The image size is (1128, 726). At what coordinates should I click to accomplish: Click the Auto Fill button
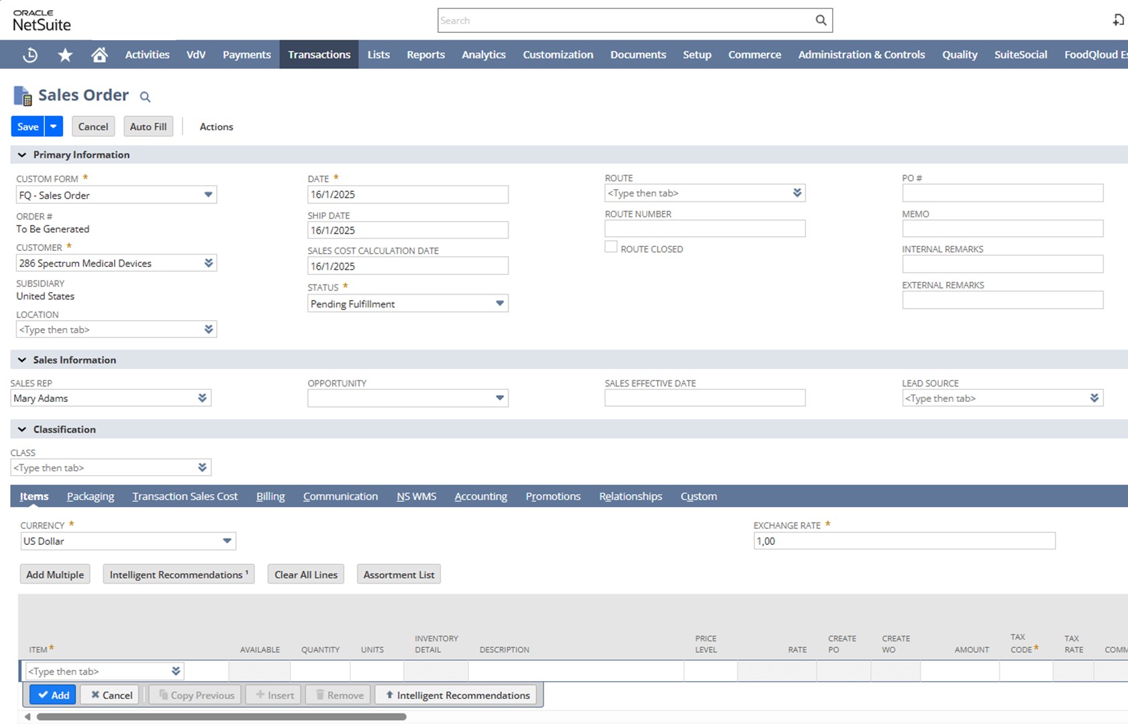(x=148, y=126)
